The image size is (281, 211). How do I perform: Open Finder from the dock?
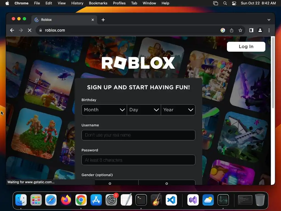coord(21,200)
